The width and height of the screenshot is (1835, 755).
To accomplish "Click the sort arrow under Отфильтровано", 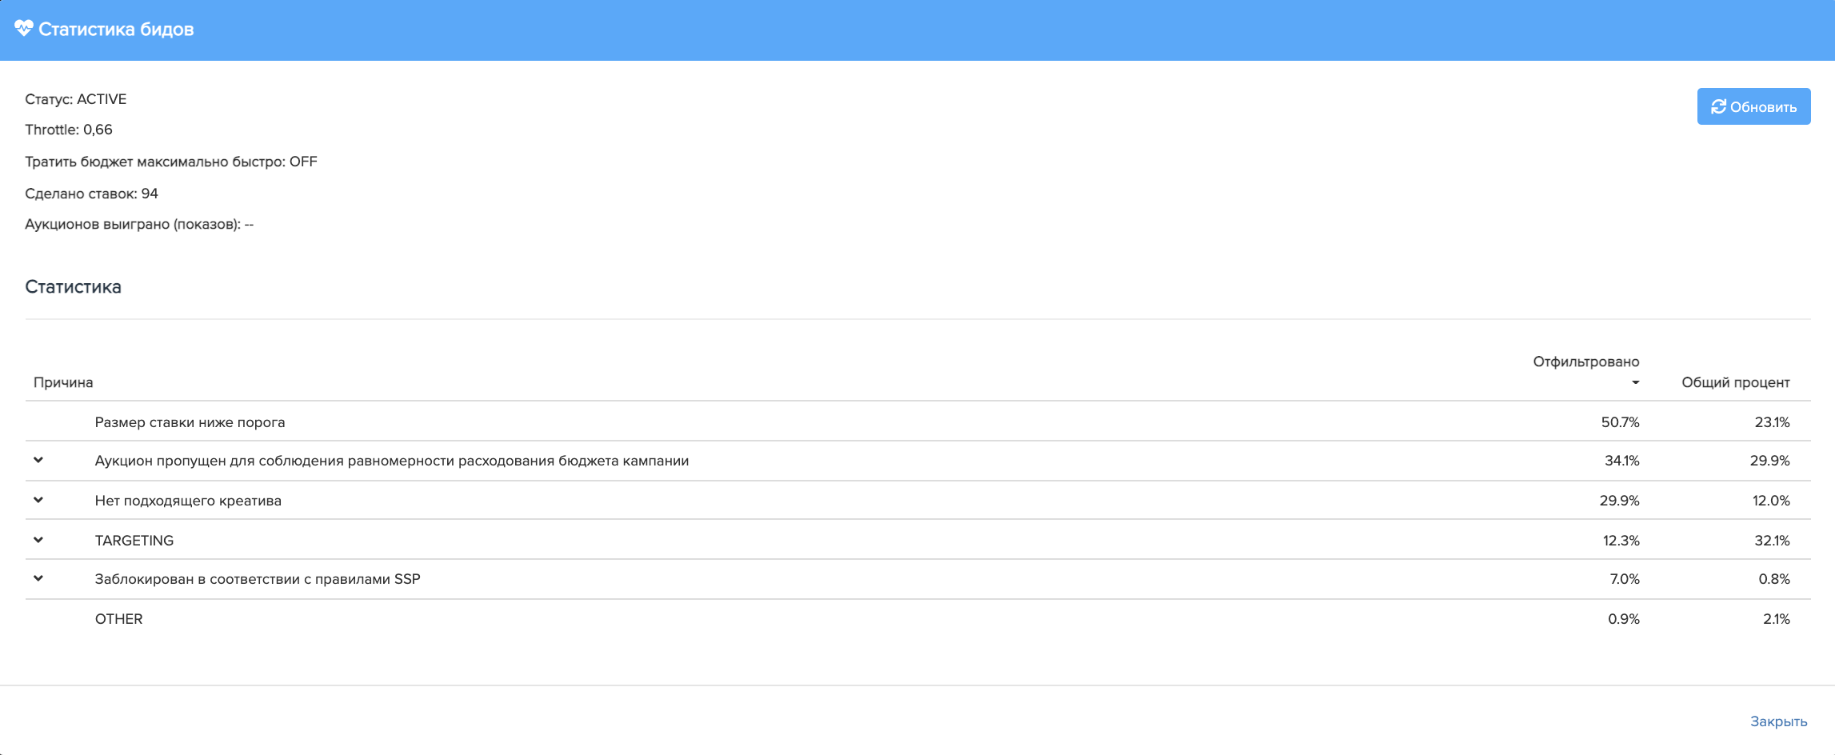I will (1635, 383).
